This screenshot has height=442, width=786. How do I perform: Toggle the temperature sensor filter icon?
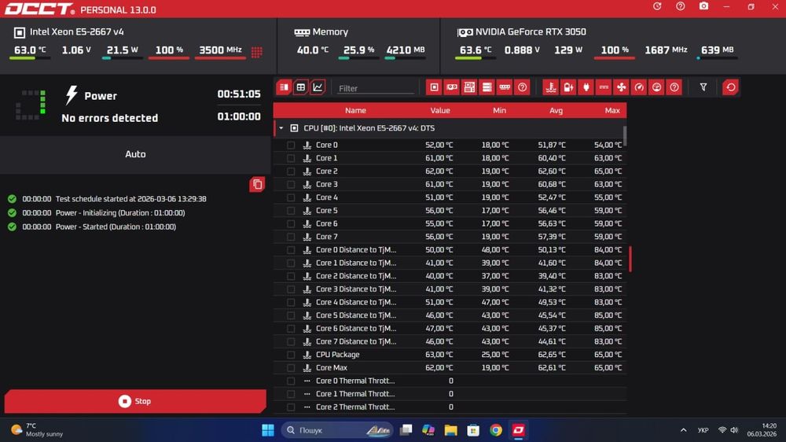coord(551,87)
